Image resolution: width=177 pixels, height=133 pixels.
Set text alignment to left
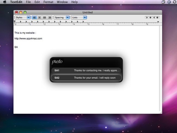coord(34,17)
